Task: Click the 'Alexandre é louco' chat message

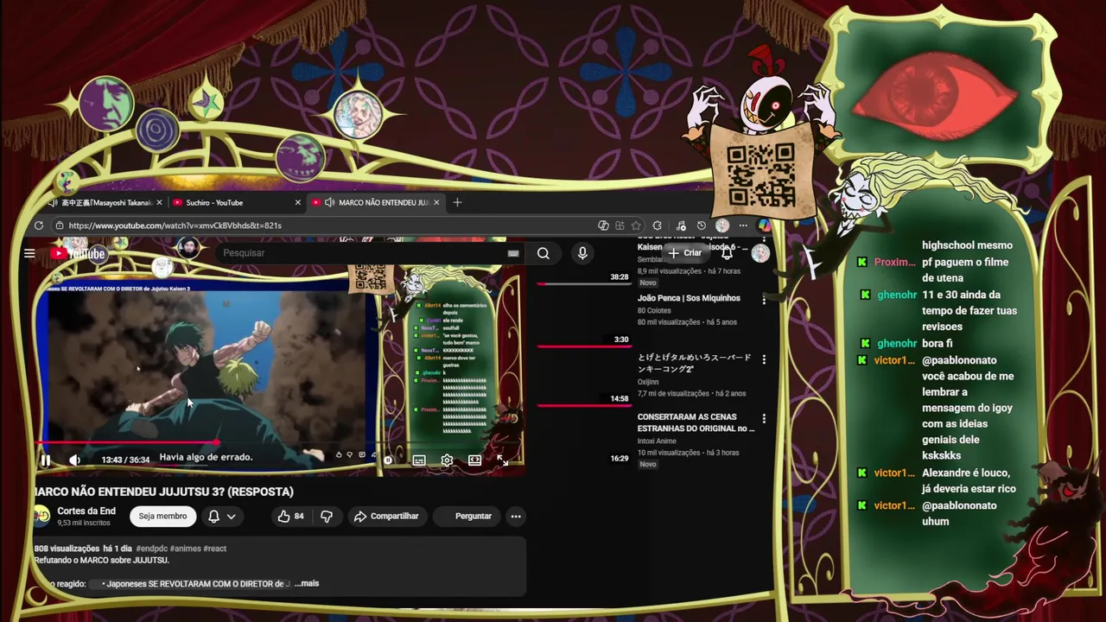Action: click(x=969, y=481)
